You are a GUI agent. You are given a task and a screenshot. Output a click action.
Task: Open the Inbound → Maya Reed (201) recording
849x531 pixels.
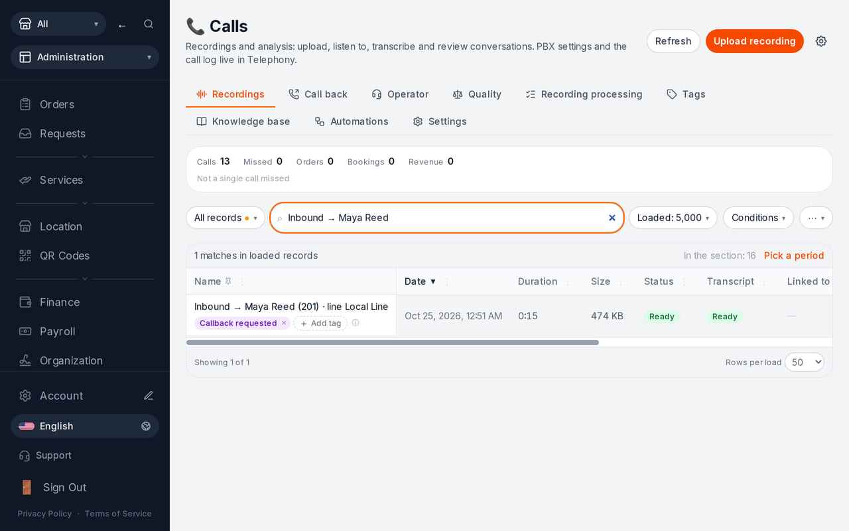291,307
